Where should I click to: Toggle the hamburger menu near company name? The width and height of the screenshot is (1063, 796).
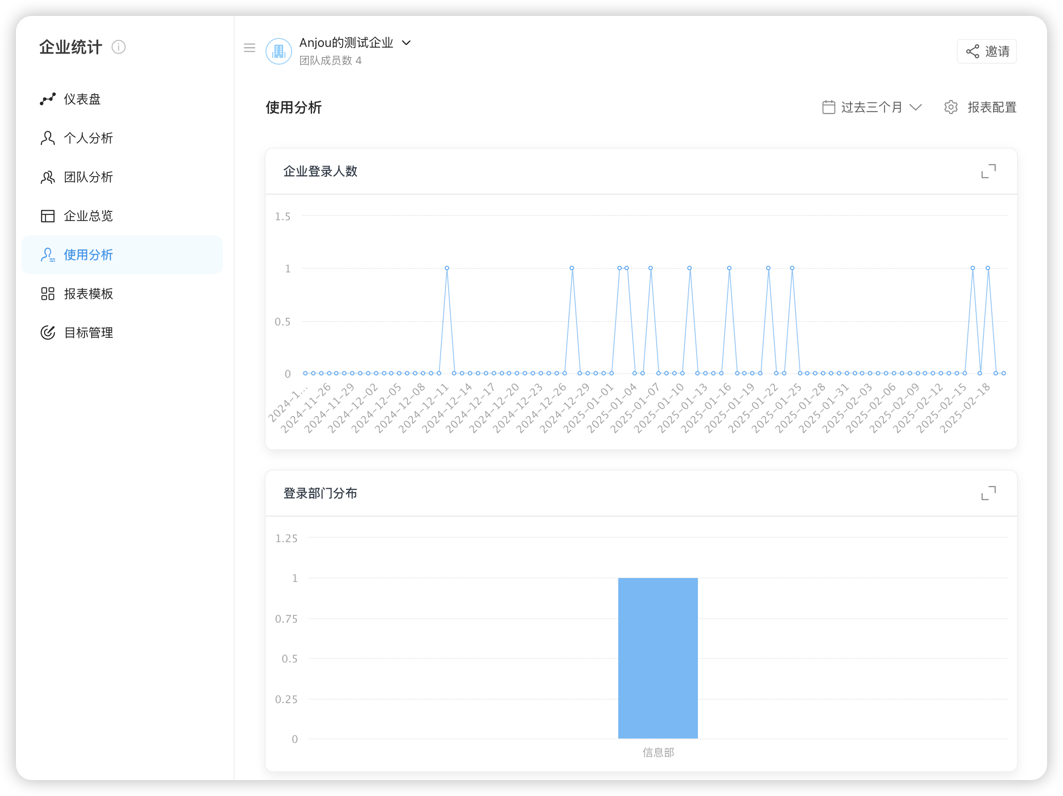pyautogui.click(x=250, y=47)
